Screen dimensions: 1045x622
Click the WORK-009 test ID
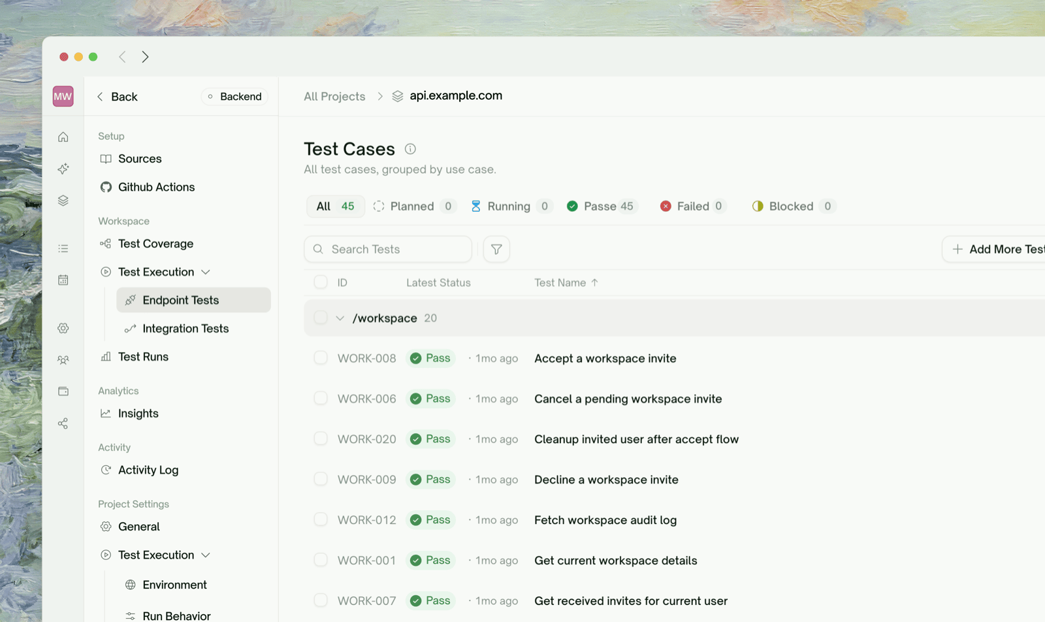point(367,480)
